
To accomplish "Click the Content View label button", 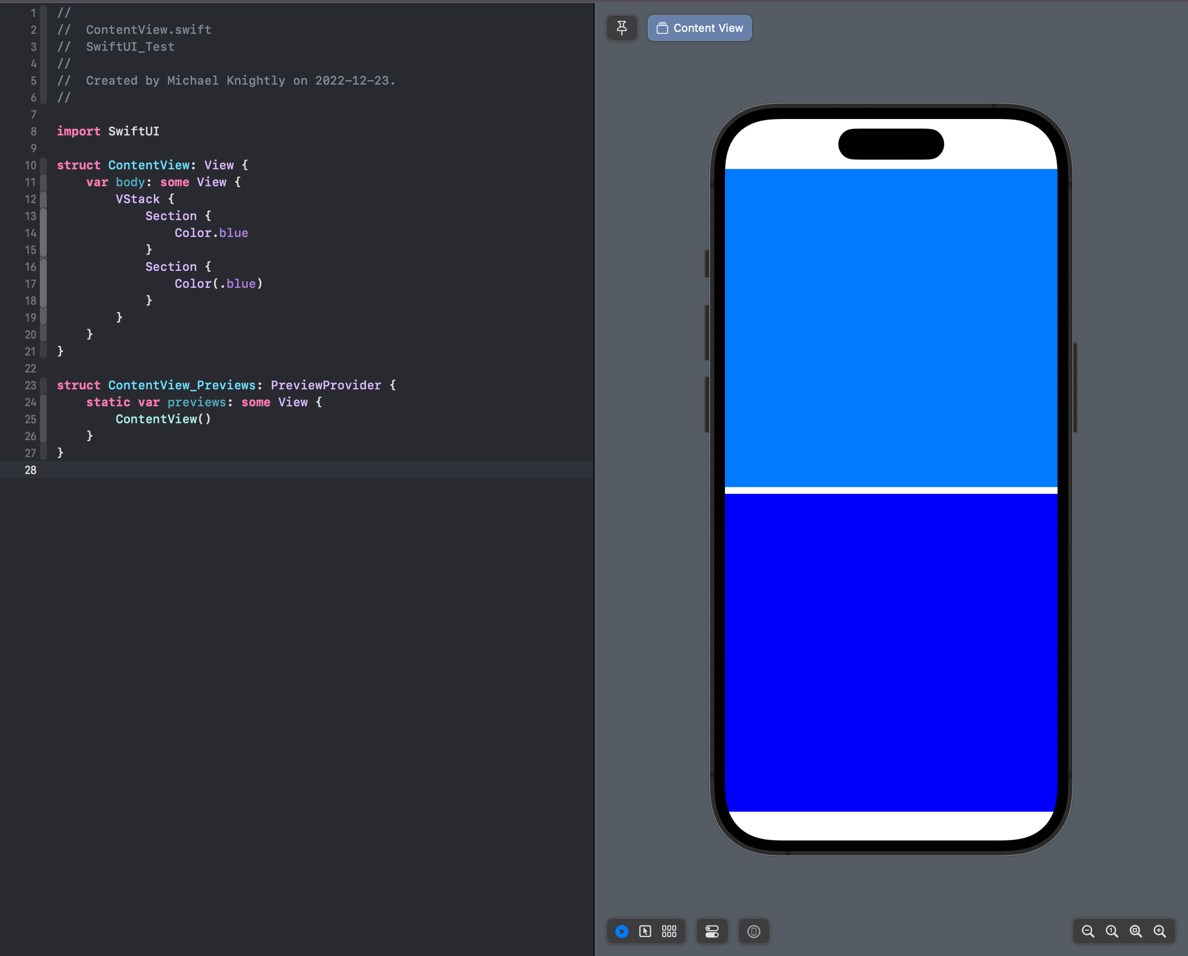I will 699,27.
